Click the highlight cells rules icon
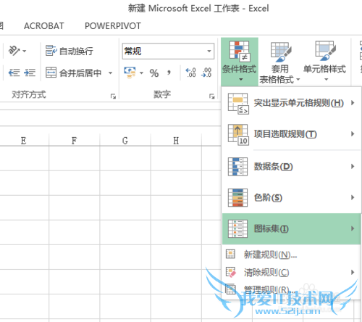362x322 pixels. coord(238,104)
